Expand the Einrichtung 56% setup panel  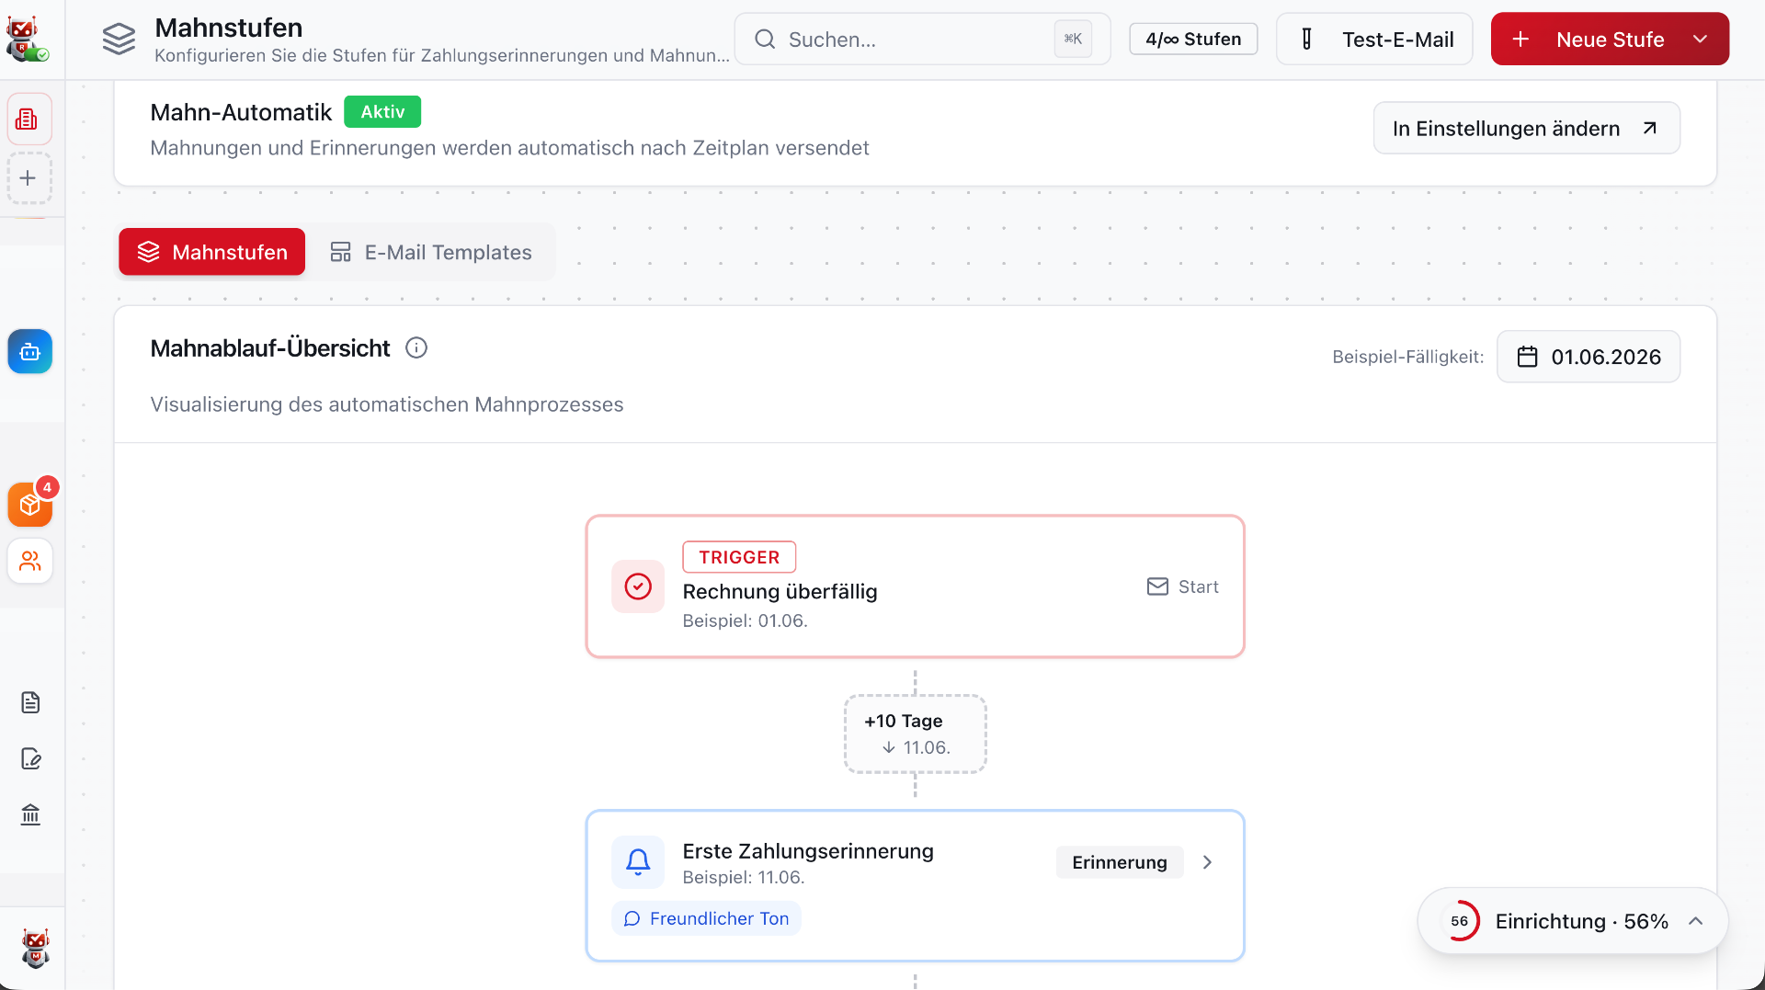[1696, 921]
